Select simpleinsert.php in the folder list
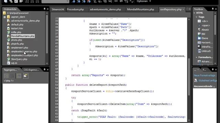 [x=20, y=47]
